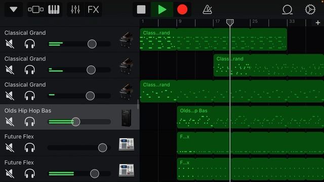Click bar 25 on the ruler
The width and height of the screenshot is (324, 182).
coord(255,21)
